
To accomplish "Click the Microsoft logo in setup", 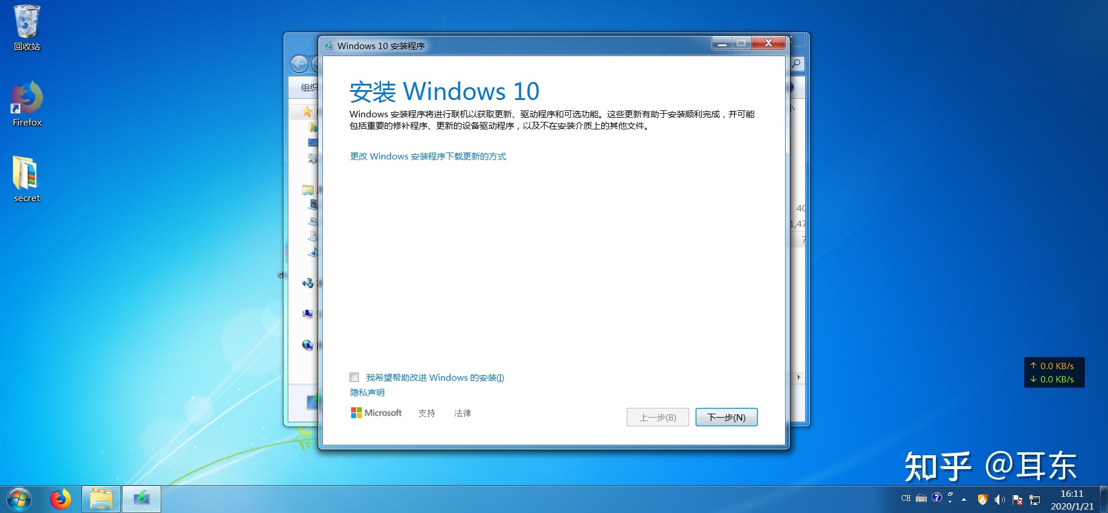I will (x=376, y=412).
